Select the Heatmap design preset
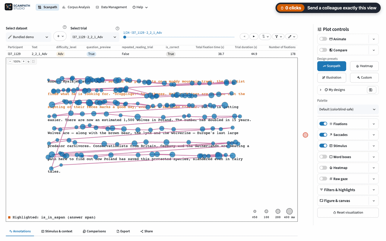Screen dimensions: 386x241 [364, 66]
